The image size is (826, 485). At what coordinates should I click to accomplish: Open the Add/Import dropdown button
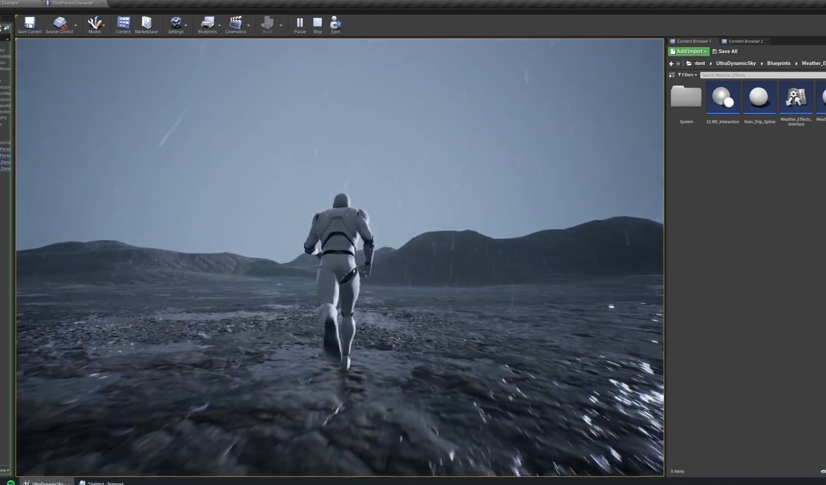pos(689,52)
